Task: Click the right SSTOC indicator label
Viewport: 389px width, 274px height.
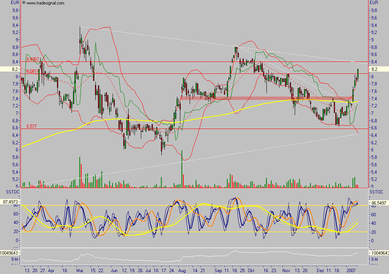Action: pyautogui.click(x=376, y=191)
